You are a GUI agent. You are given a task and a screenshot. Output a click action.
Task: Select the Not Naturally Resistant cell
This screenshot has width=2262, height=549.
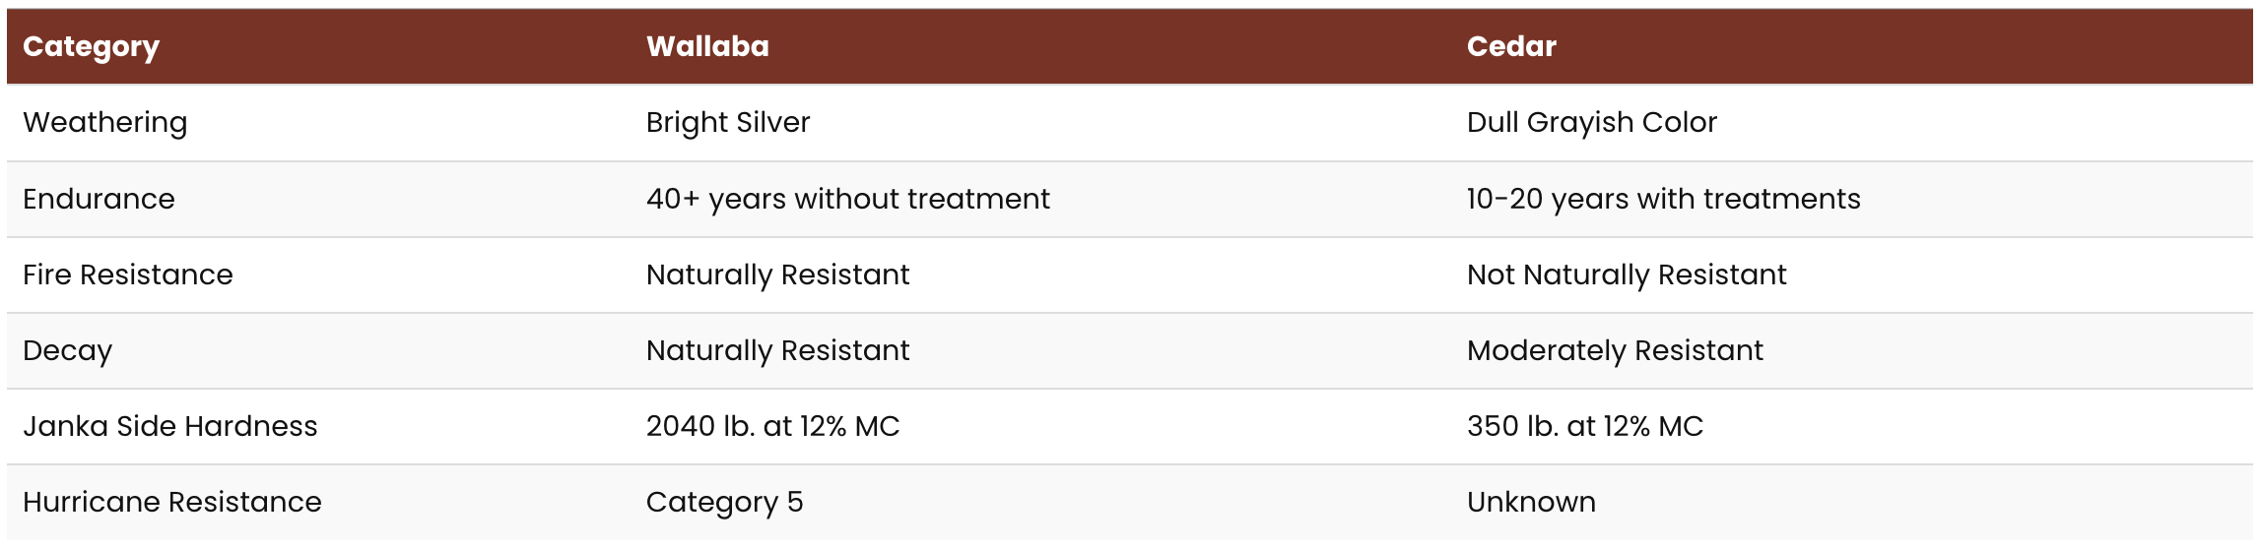tap(1626, 275)
